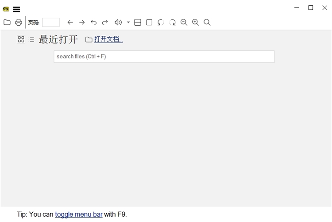Click the zoom in magnifier

(195, 22)
